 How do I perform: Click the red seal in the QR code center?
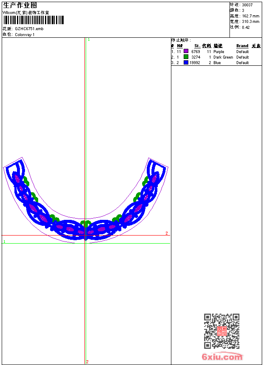221,331
